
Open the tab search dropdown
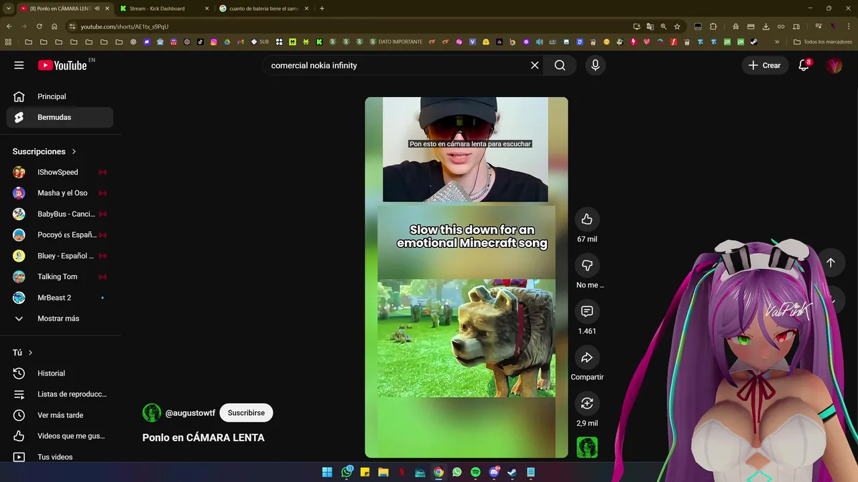click(x=8, y=9)
